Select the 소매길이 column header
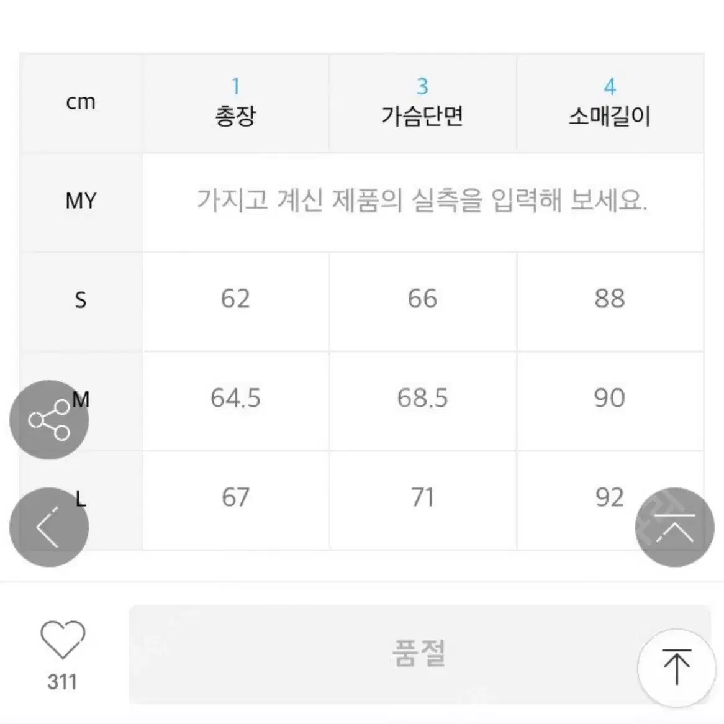 (610, 102)
